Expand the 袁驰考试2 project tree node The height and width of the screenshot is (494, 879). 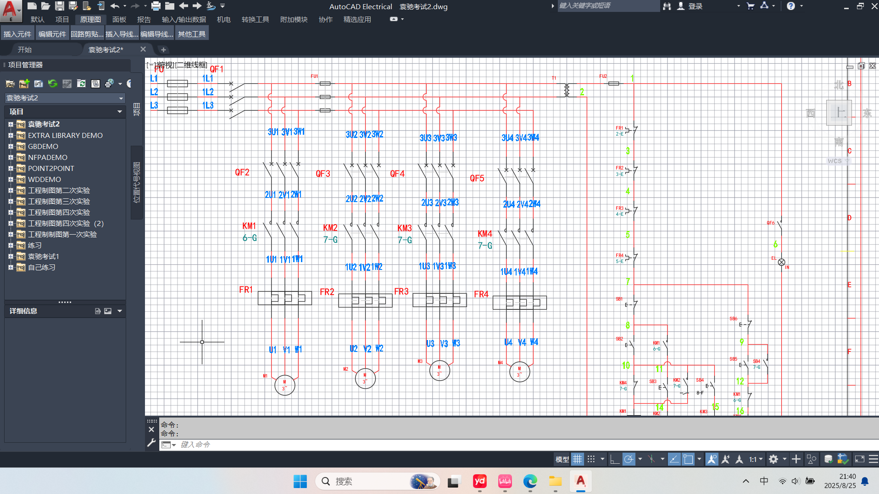(11, 124)
